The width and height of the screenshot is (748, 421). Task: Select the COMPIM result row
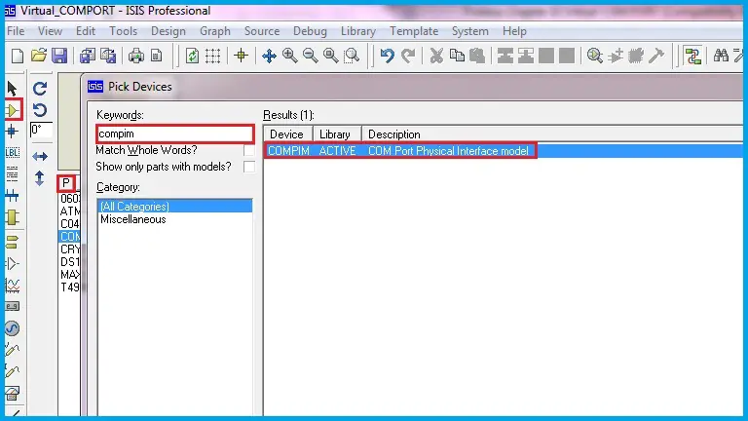504,151
